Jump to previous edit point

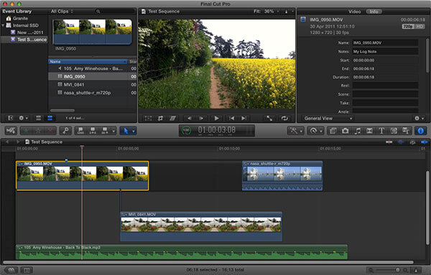232,118
